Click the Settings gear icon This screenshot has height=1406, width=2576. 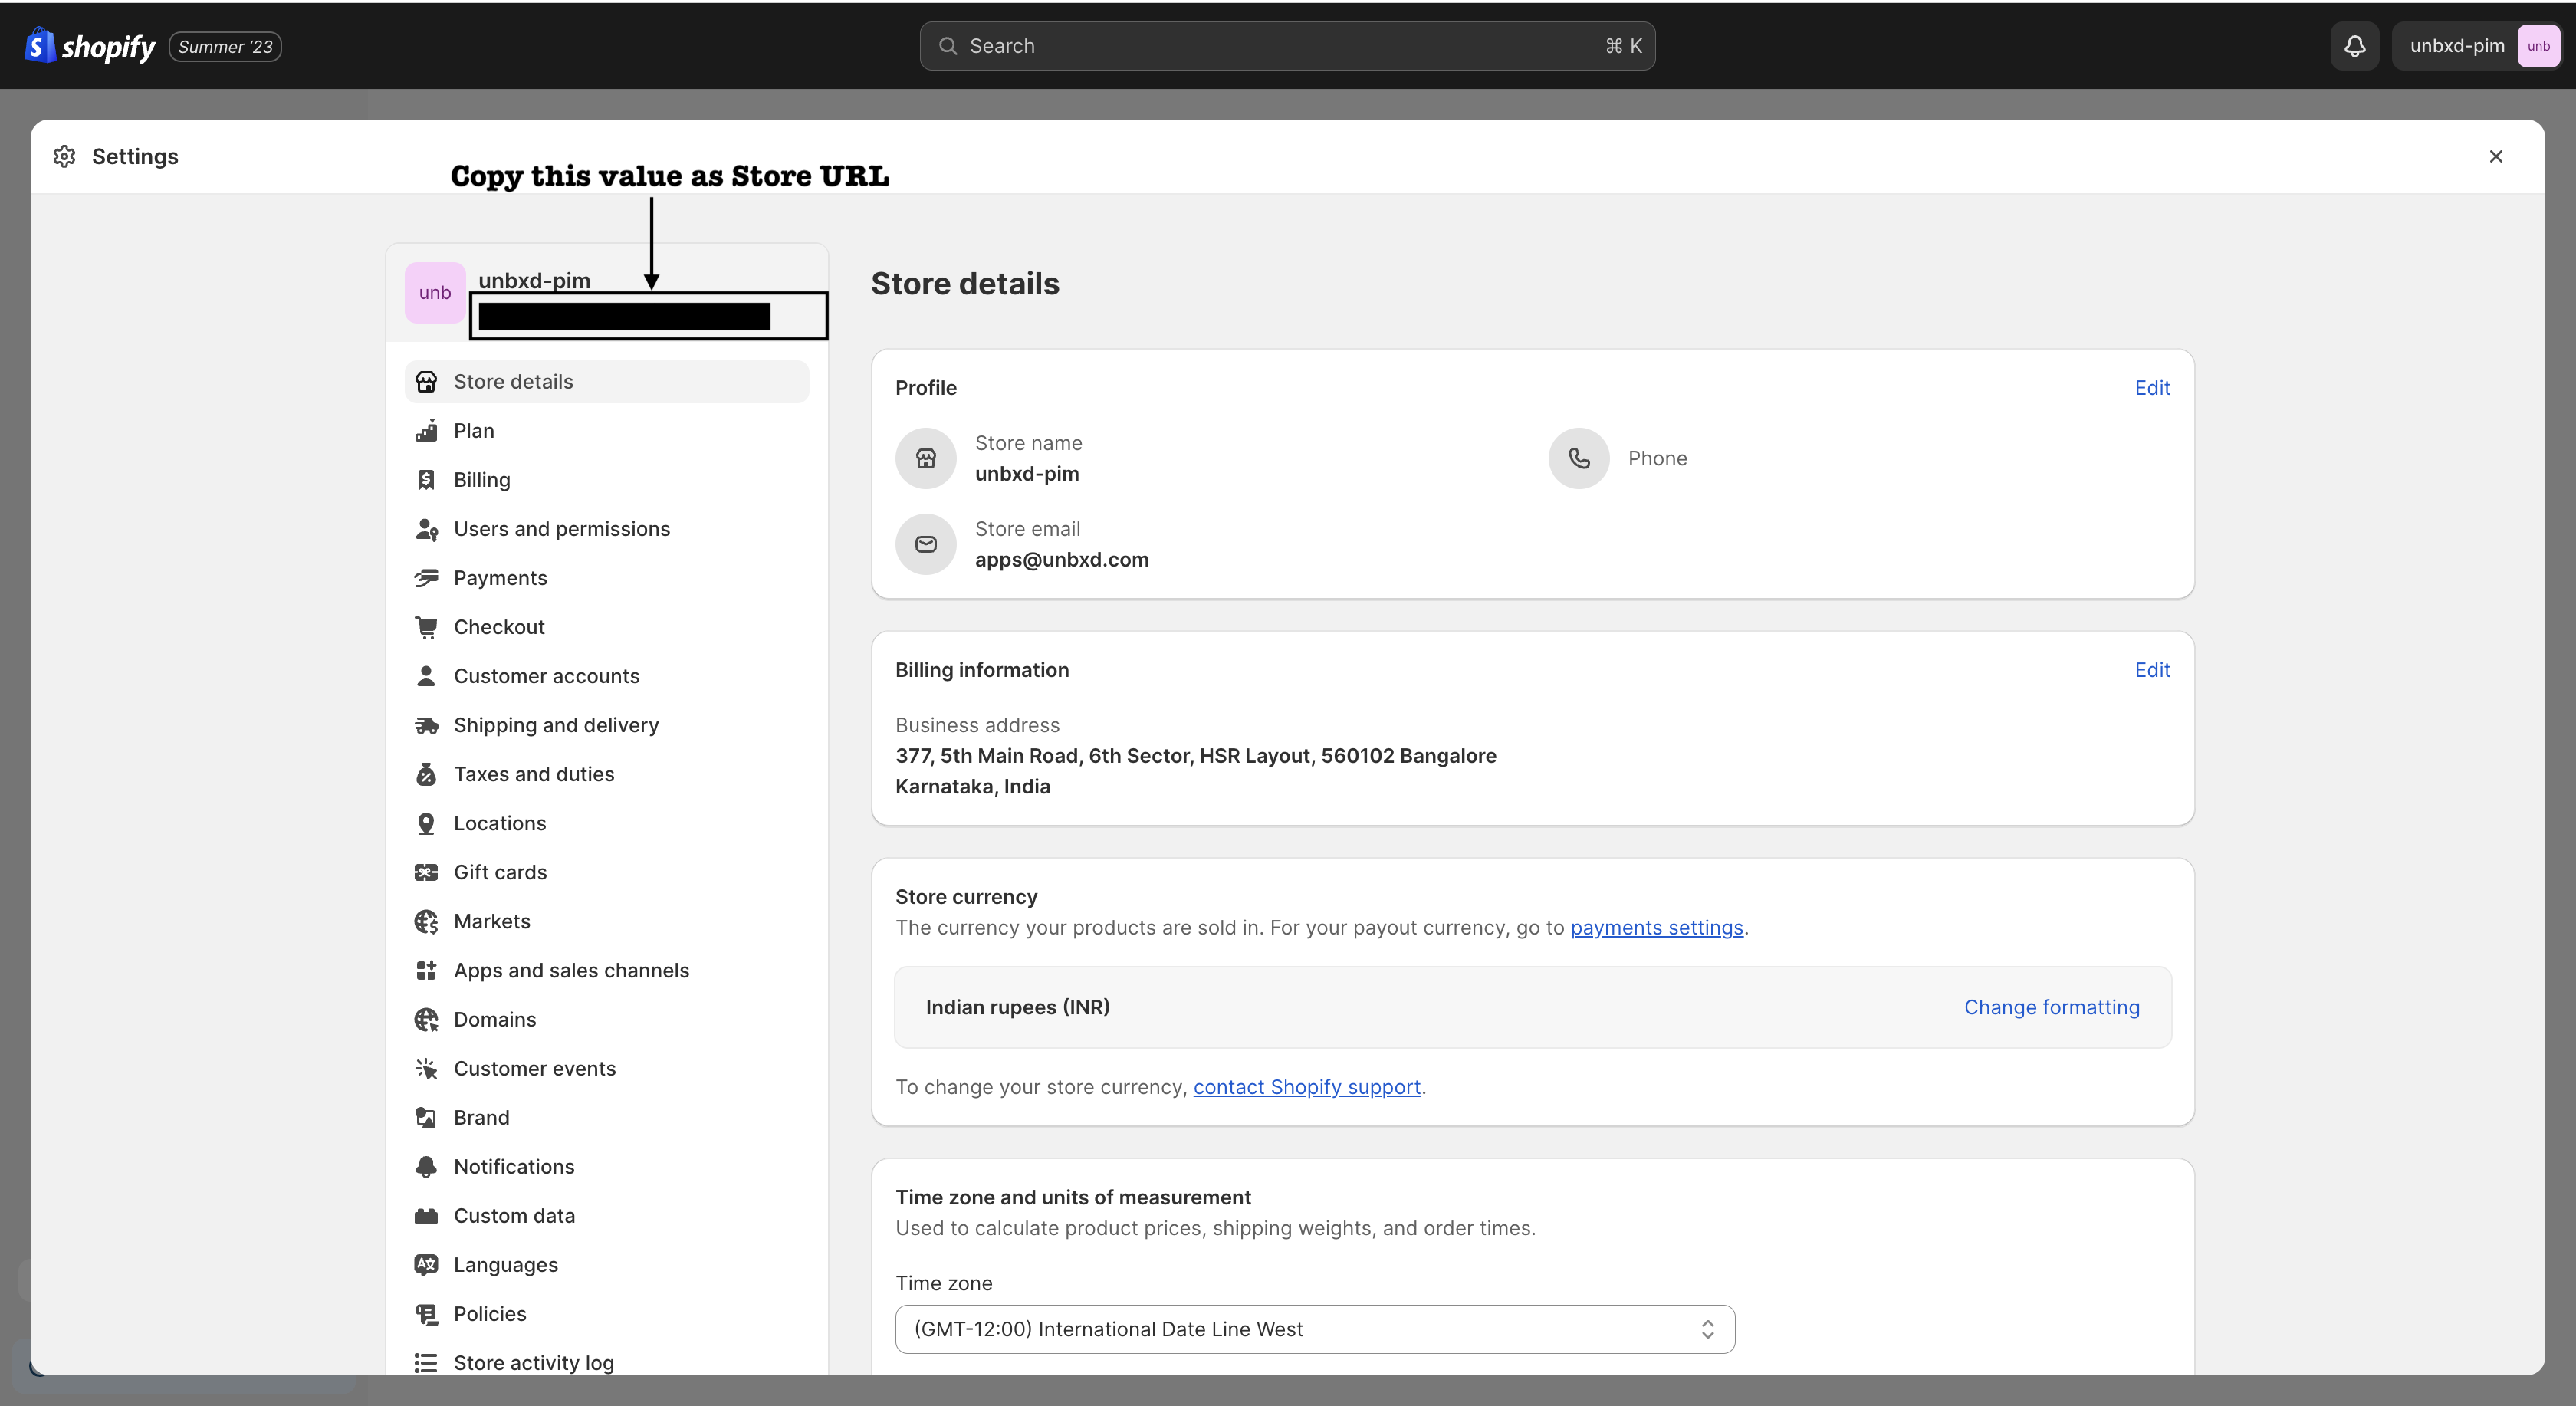click(x=65, y=156)
